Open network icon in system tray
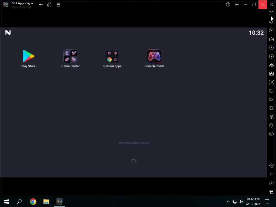Image resolution: width=276 pixels, height=207 pixels. [235, 202]
